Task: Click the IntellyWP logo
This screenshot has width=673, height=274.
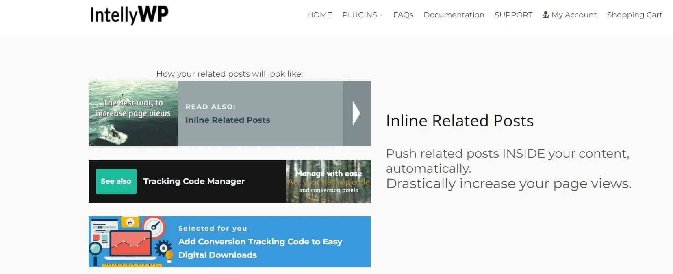Action: pyautogui.click(x=129, y=15)
